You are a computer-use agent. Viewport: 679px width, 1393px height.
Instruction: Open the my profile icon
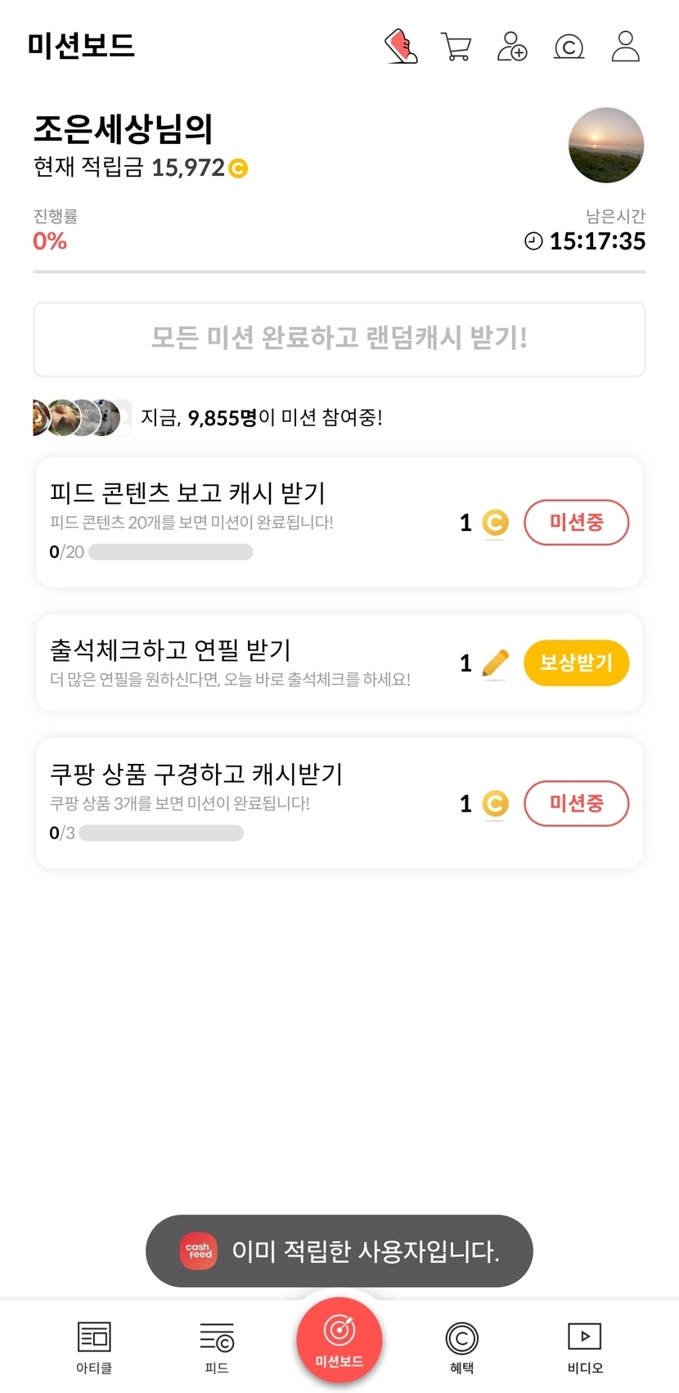(626, 47)
